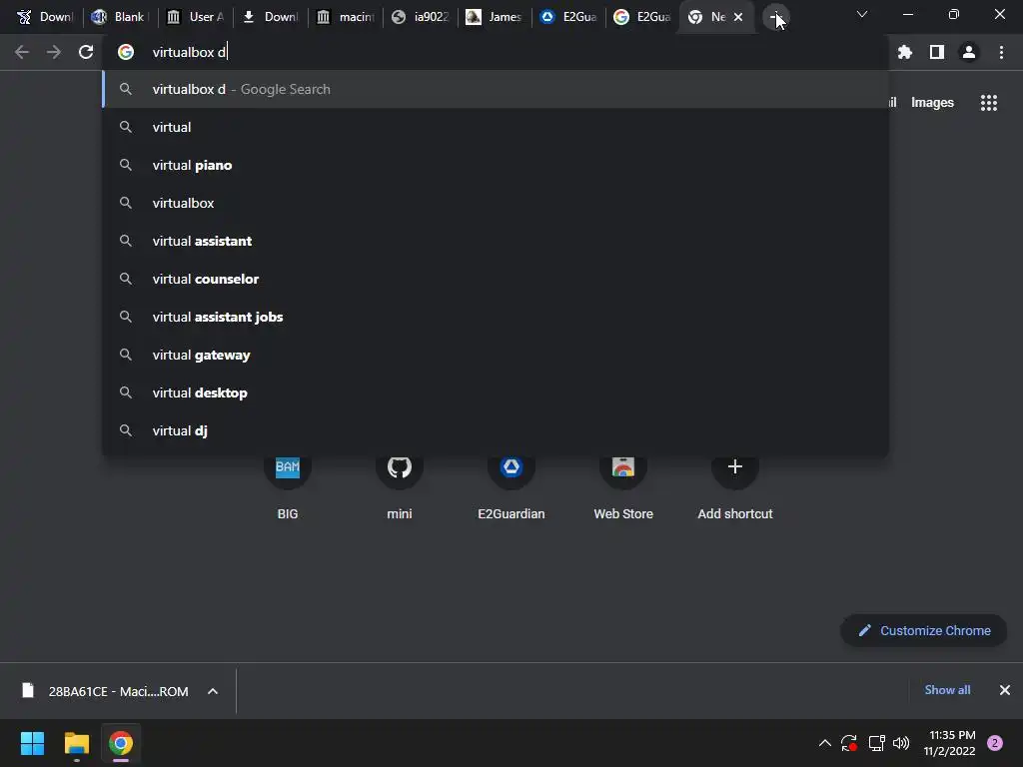
Task: Choose the 'virtual piano' suggestion
Action: click(x=496, y=165)
